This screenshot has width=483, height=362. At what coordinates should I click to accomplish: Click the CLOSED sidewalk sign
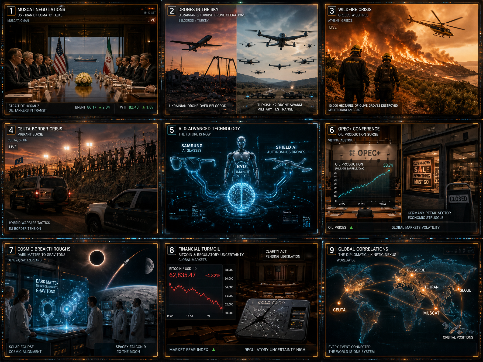[x=458, y=199]
